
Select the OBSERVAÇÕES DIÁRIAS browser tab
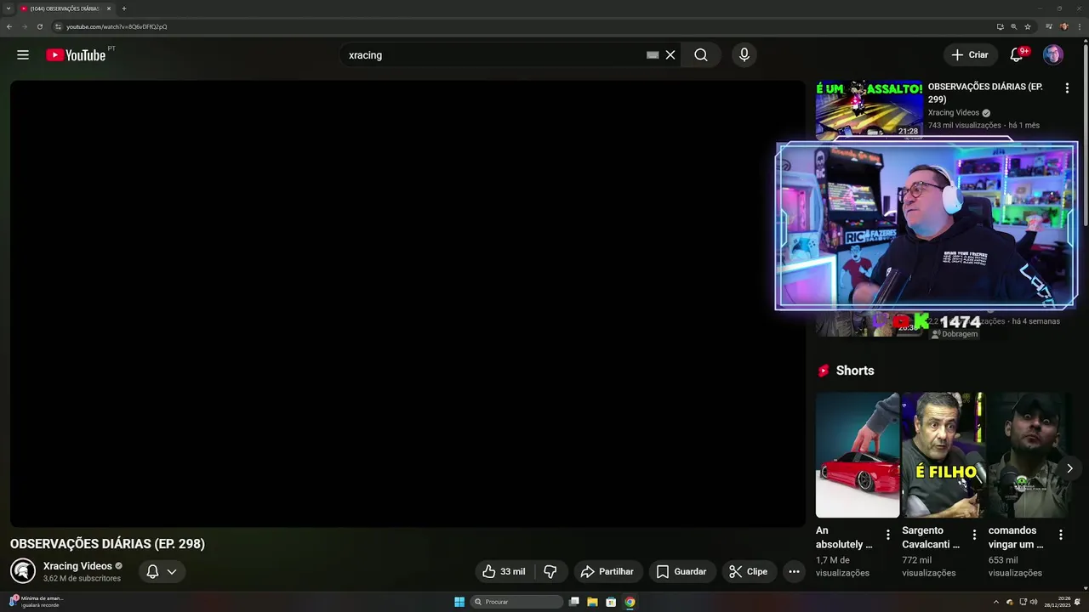[x=65, y=8]
